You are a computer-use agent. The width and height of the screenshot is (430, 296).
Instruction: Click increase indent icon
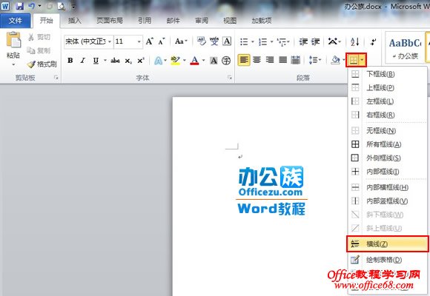pyautogui.click(x=315, y=41)
